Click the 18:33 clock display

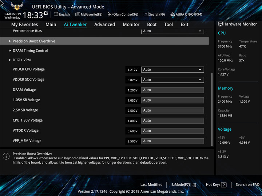tap(33, 15)
